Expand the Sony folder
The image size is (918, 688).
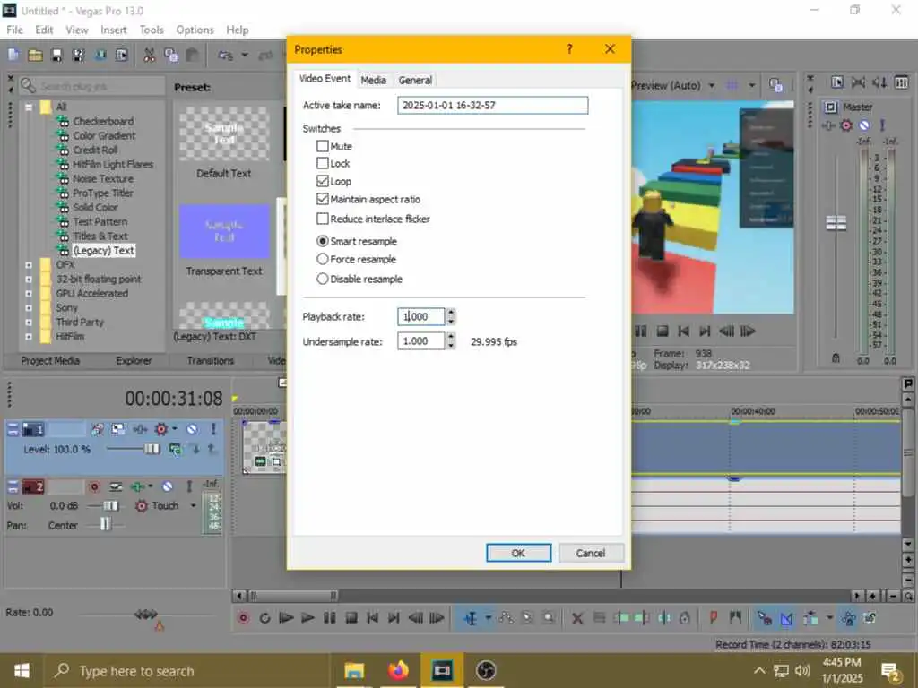28,308
